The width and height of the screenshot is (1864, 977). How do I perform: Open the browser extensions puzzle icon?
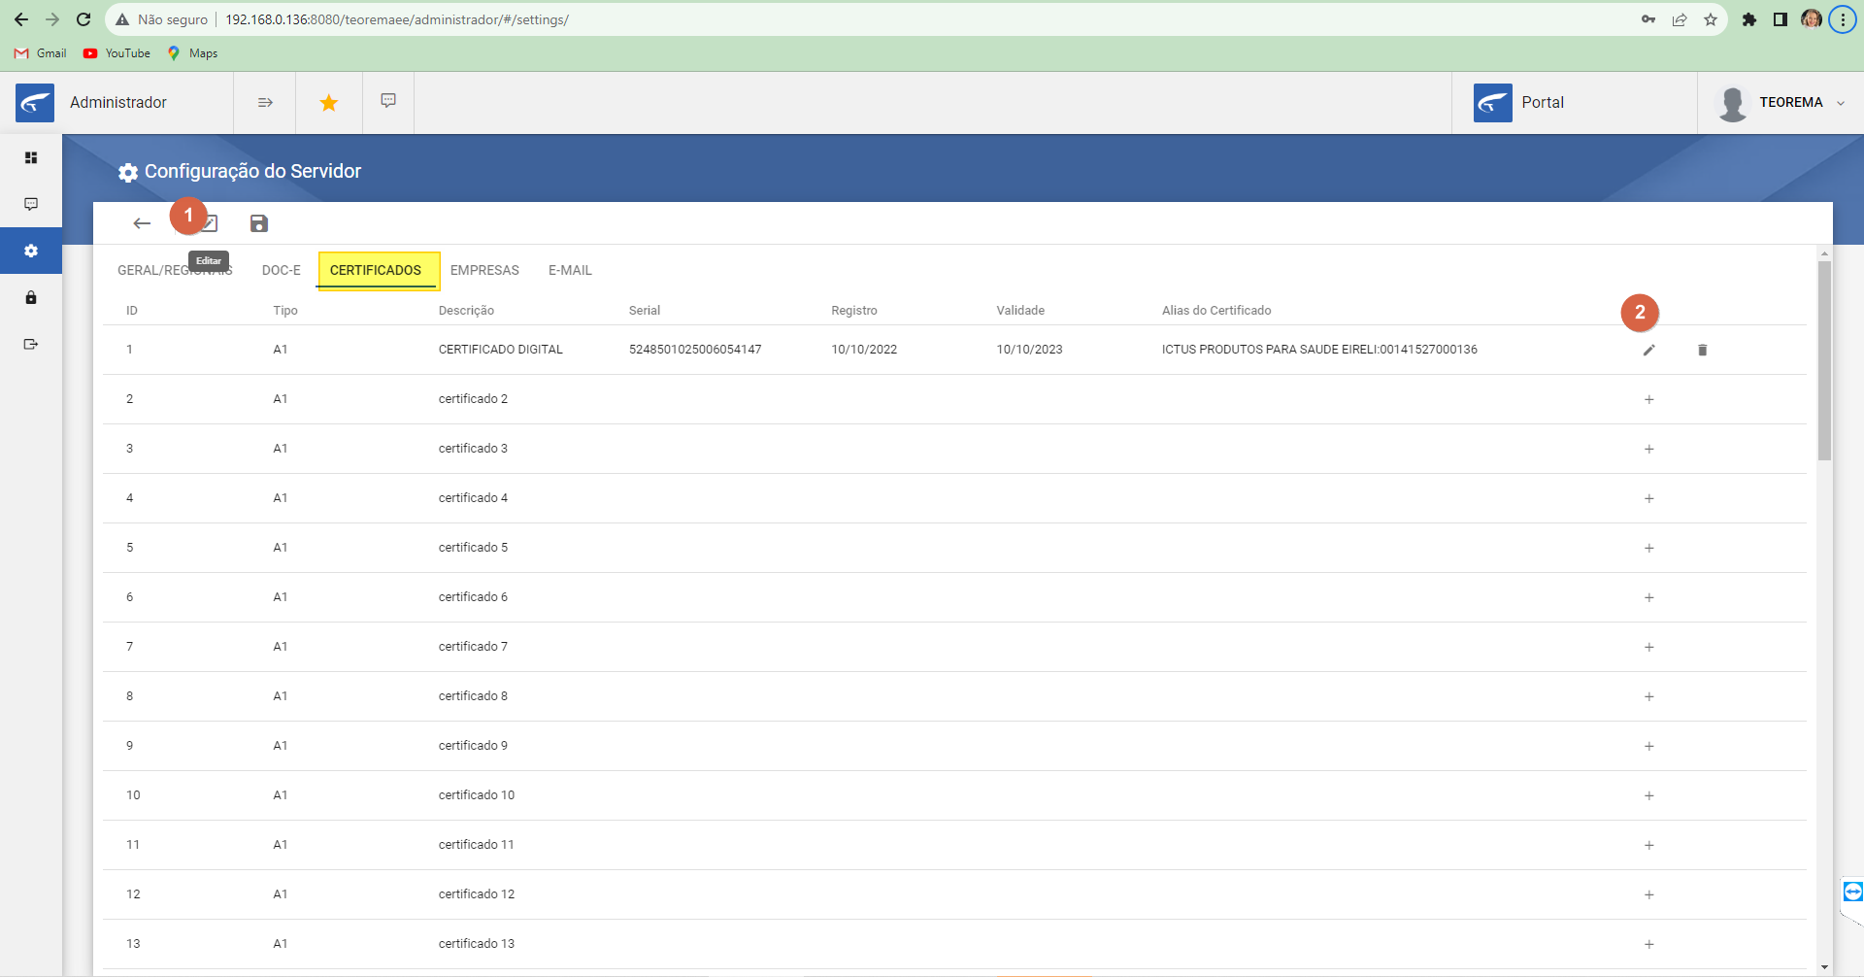coord(1748,19)
